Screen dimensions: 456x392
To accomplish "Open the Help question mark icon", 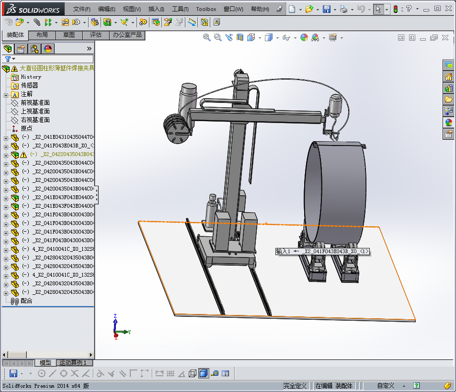I will (409, 9).
